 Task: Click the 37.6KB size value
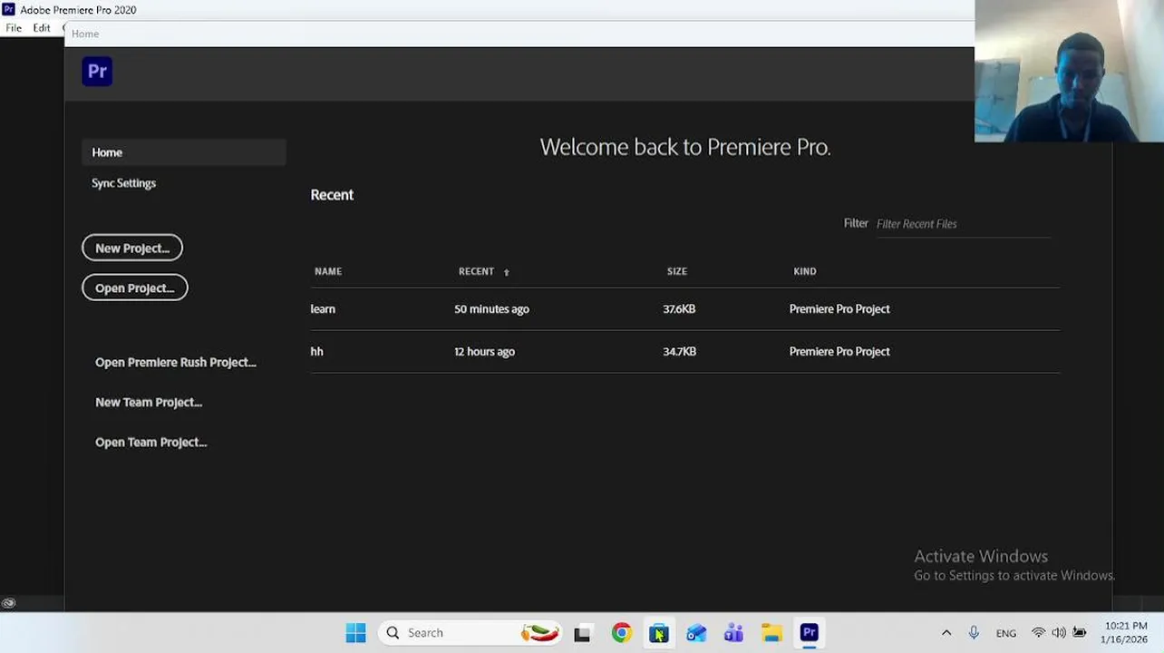click(679, 309)
